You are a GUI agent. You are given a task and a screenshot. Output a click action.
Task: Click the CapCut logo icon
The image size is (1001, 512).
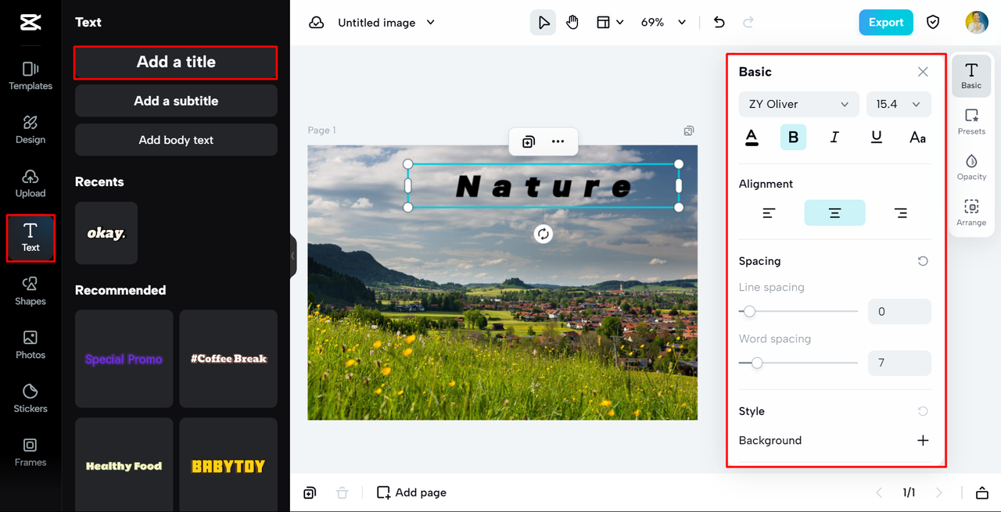click(30, 22)
